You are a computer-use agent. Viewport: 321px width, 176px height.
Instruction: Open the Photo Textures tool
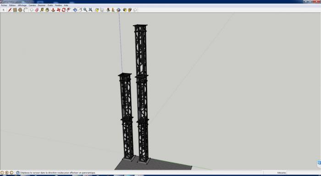click(x=113, y=10)
